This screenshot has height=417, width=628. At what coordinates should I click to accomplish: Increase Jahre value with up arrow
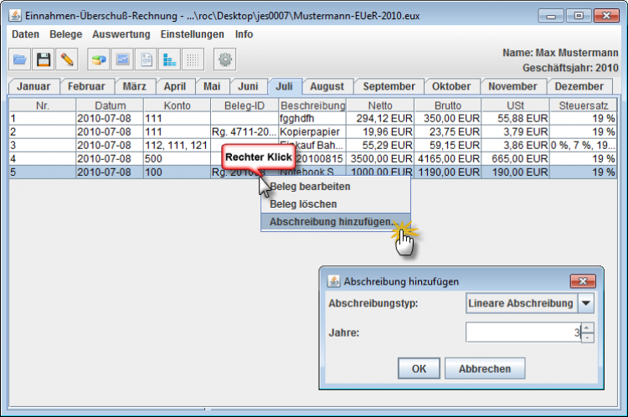[x=587, y=328]
